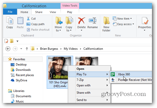Expand Send to submenu
The image size is (157, 108).
click(x=89, y=100)
